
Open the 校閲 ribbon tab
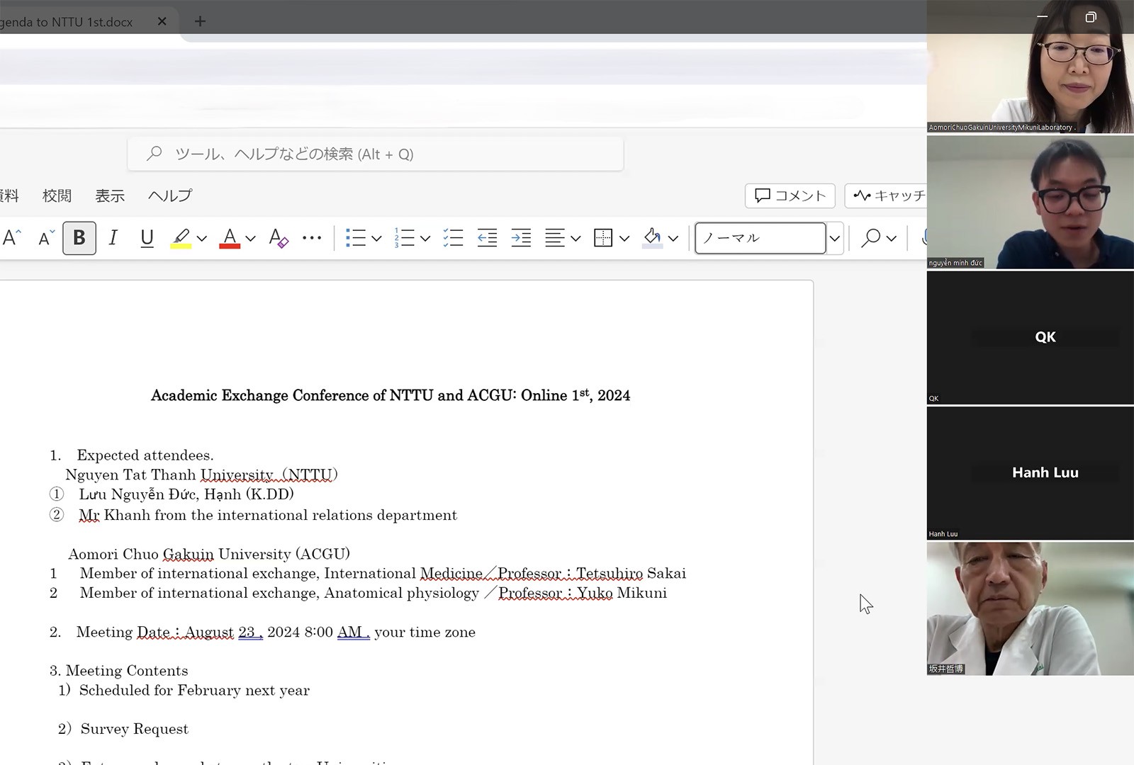[57, 195]
